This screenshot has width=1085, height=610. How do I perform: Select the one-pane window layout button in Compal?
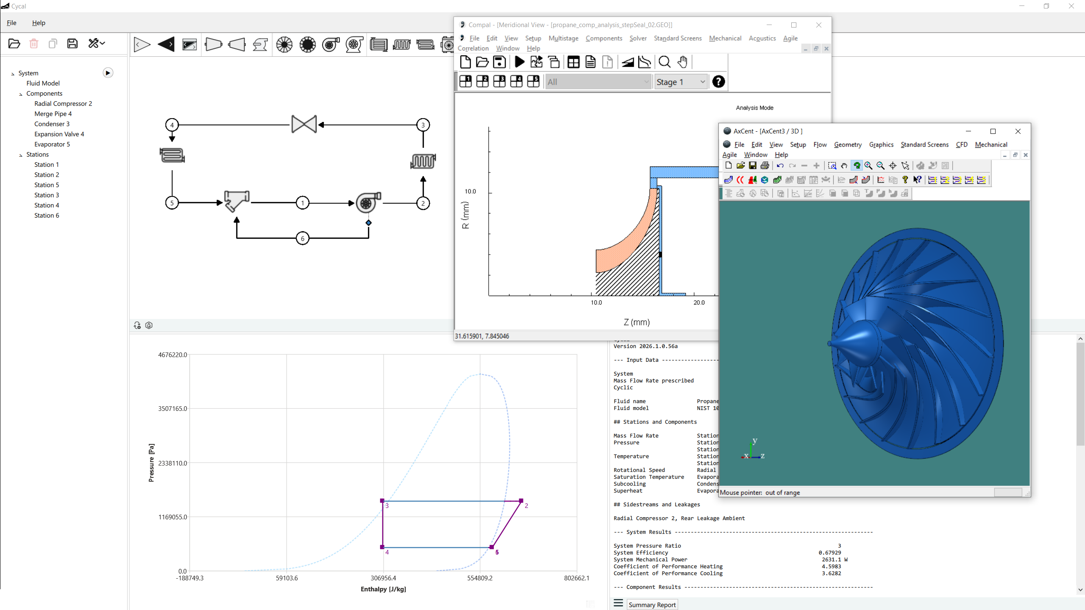465,81
